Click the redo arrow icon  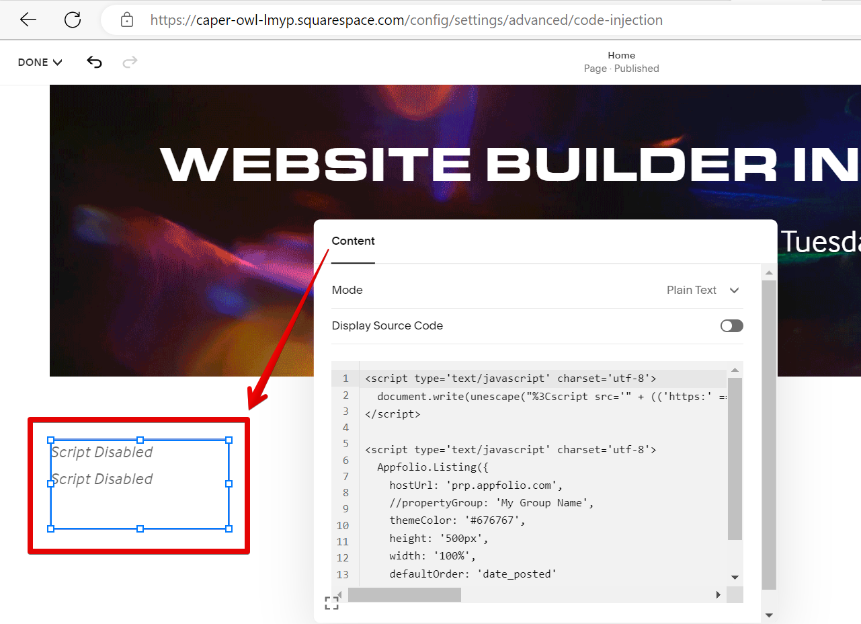[x=130, y=63]
